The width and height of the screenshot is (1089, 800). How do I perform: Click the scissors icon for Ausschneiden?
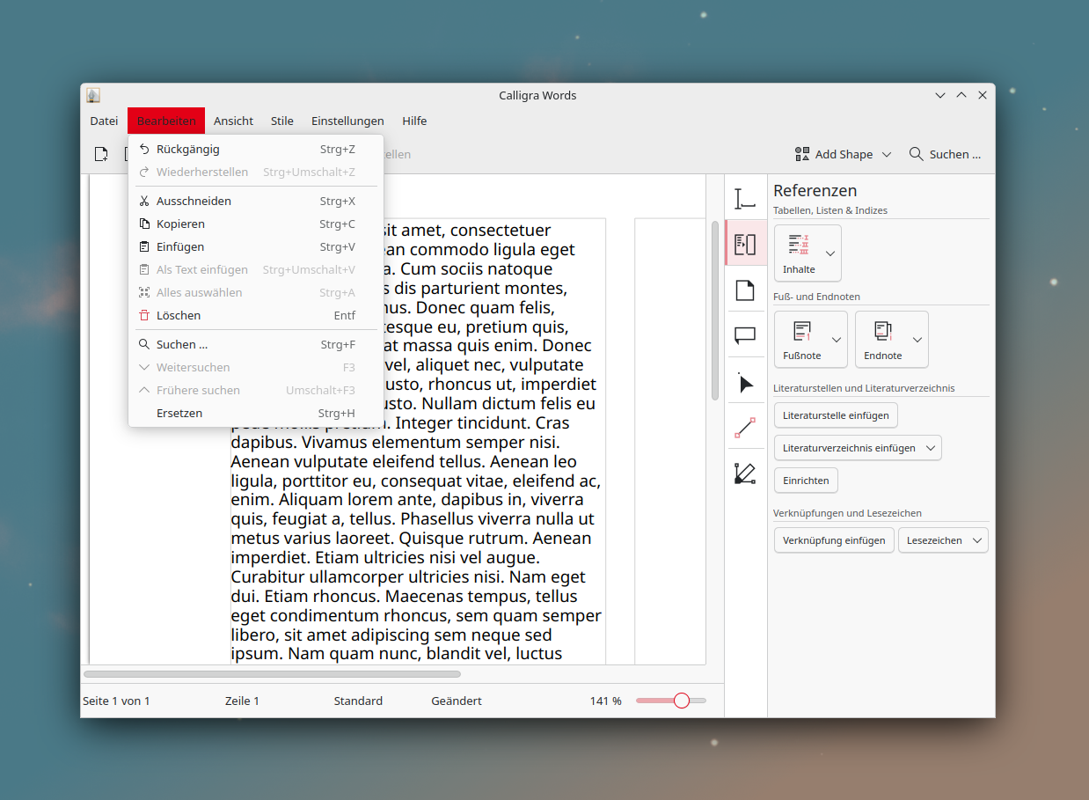point(144,201)
